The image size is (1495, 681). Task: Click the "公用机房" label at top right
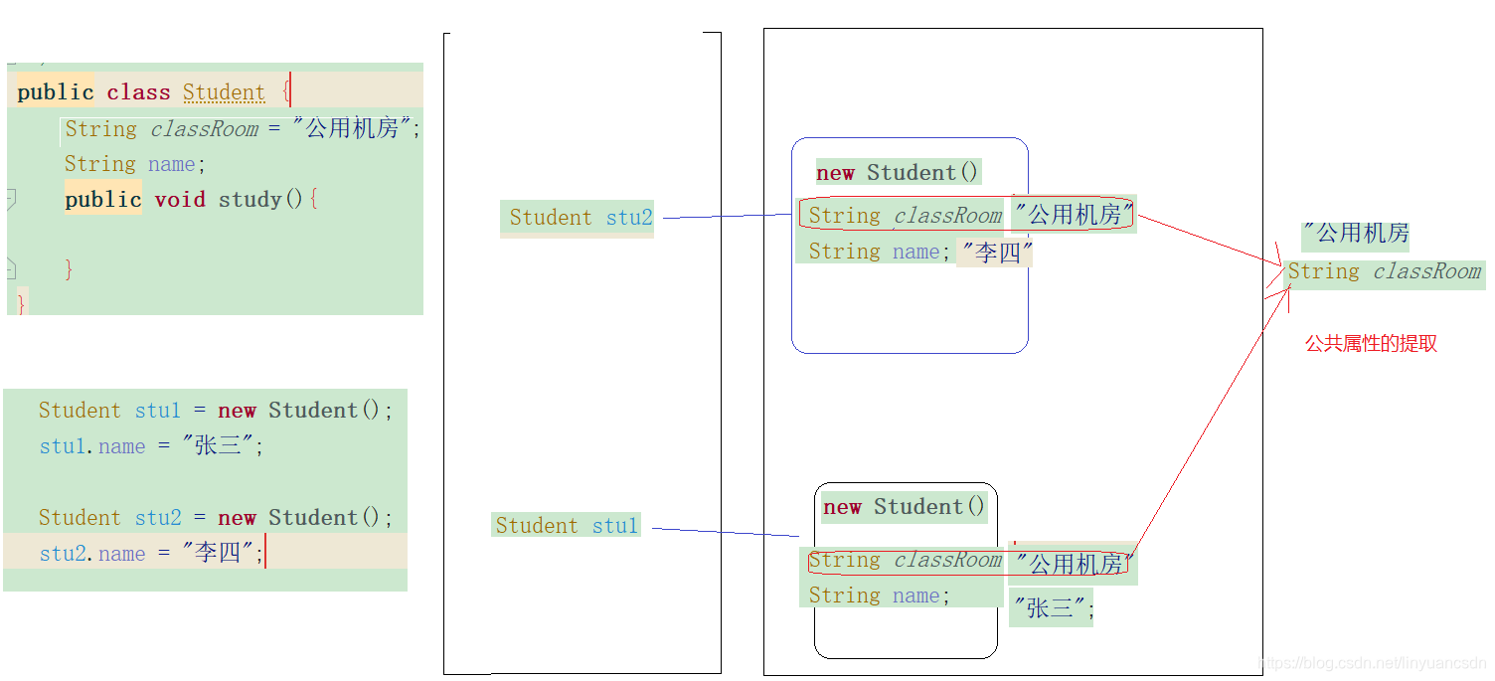(1354, 234)
